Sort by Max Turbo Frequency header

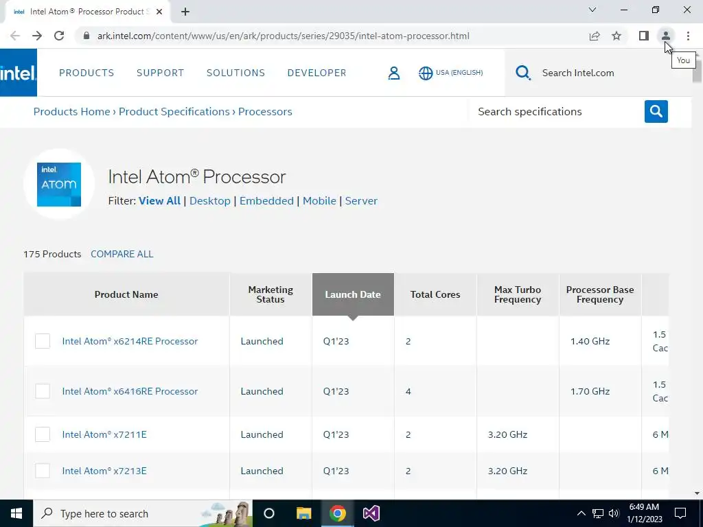tap(518, 294)
